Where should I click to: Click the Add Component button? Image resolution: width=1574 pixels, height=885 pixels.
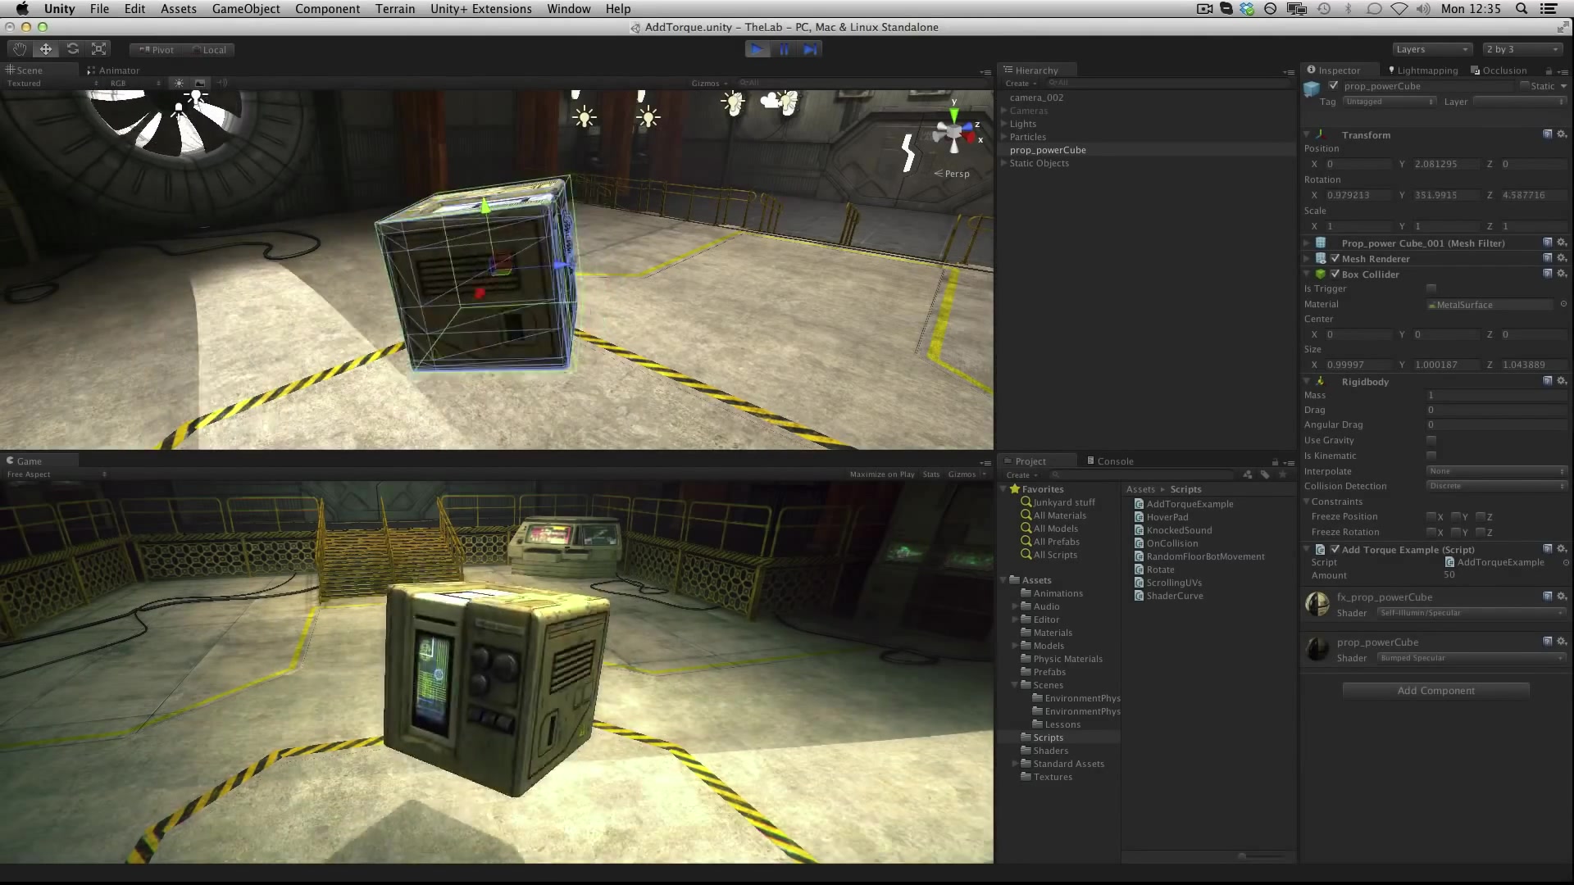pos(1435,690)
